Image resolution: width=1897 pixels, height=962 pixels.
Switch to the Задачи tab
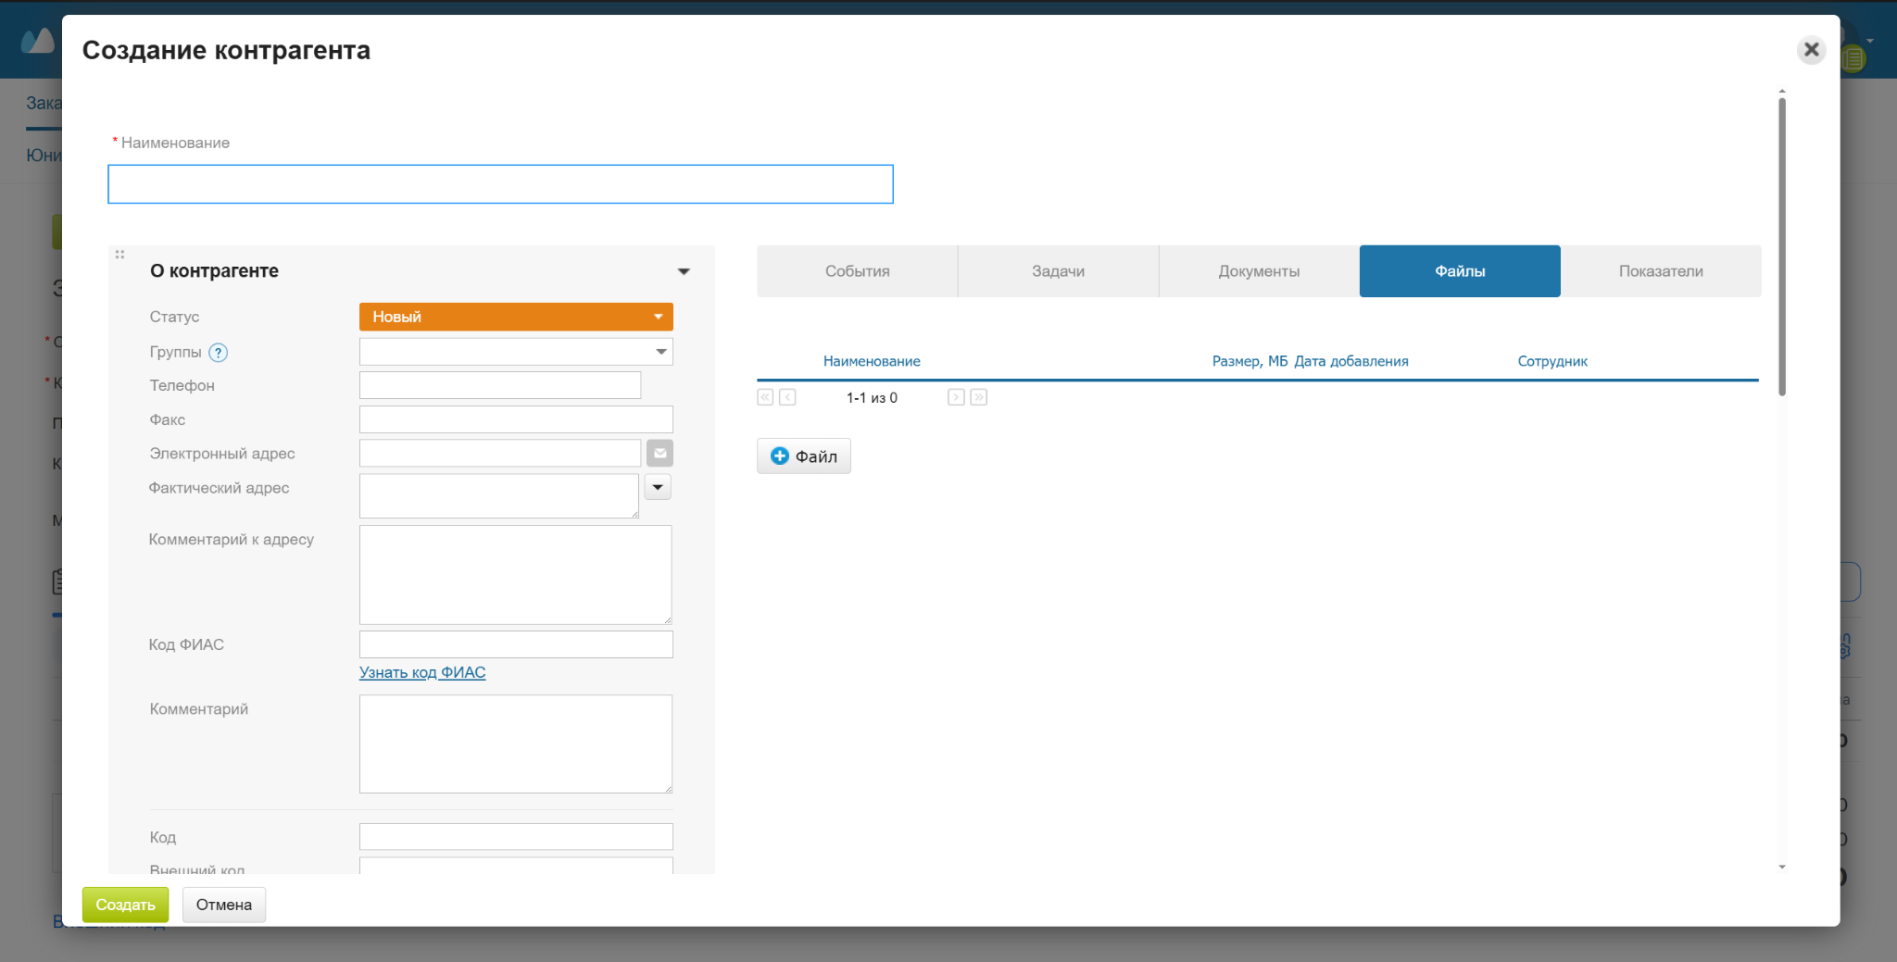pos(1058,271)
